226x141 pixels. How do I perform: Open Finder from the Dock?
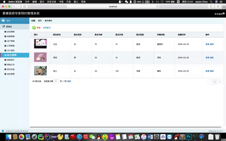coord(9,137)
